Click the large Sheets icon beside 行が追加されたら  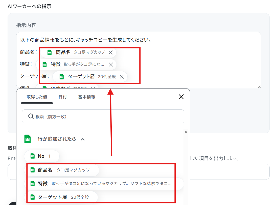click(x=28, y=139)
